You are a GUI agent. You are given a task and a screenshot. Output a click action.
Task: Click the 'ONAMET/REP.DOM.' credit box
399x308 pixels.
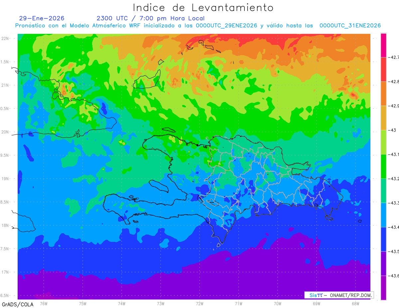click(x=339, y=295)
